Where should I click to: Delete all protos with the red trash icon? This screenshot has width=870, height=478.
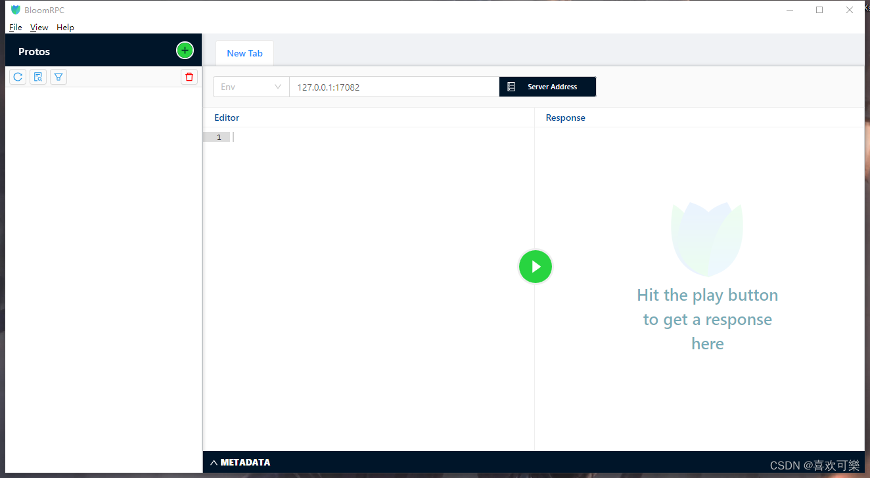pyautogui.click(x=189, y=77)
